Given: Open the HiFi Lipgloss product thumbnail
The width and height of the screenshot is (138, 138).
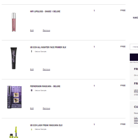Looking at the screenshot, I should point(14,22).
